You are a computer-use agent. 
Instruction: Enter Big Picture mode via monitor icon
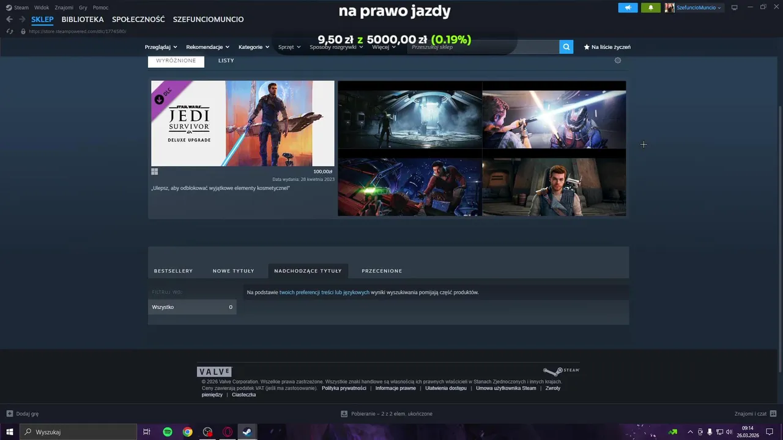[735, 7]
